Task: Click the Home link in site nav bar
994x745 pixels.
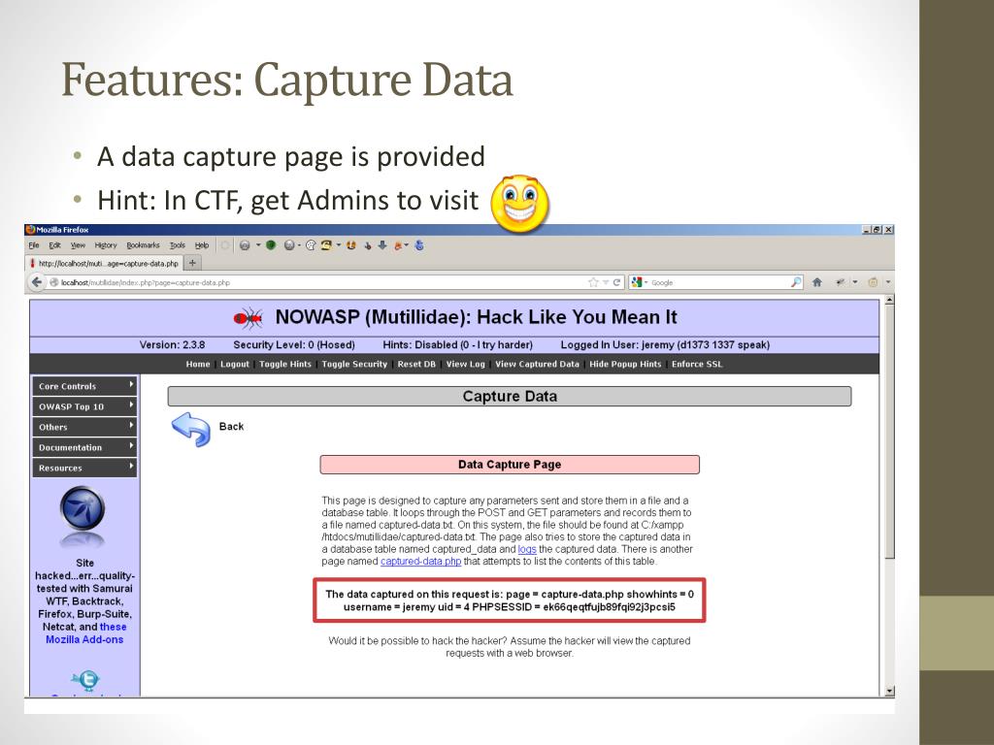Action: [x=198, y=365]
